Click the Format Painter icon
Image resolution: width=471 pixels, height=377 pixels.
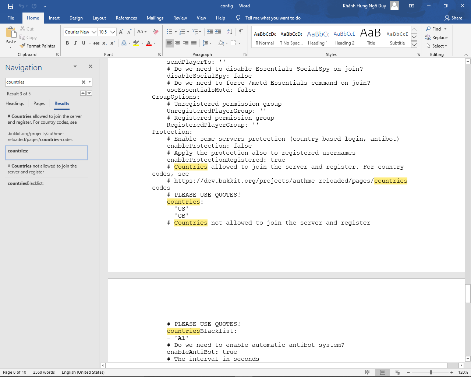23,46
